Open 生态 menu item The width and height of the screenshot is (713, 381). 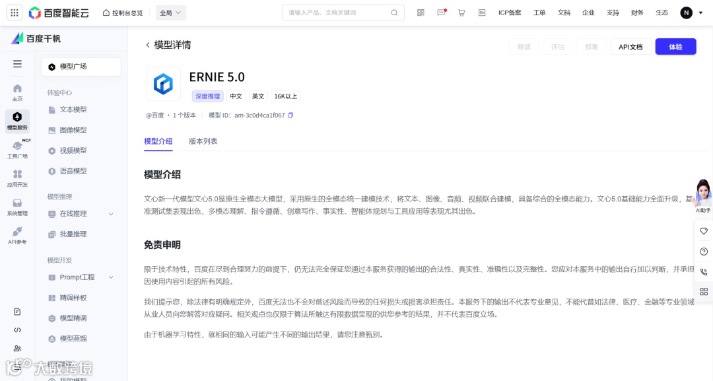click(662, 13)
